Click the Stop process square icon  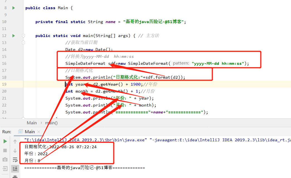(x=5, y=151)
